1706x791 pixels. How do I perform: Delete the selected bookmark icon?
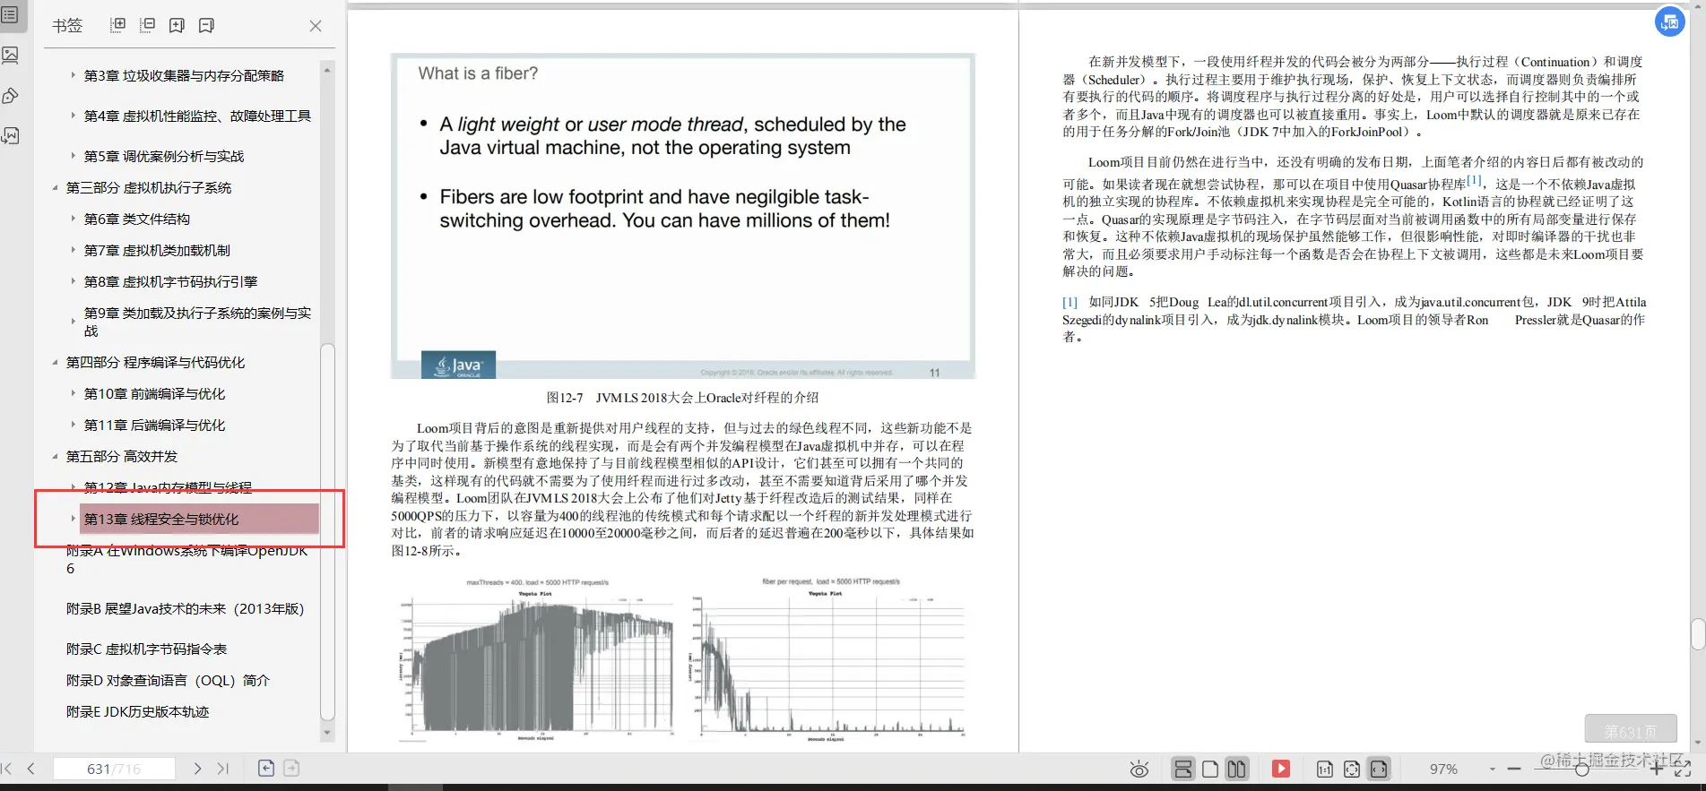click(206, 25)
